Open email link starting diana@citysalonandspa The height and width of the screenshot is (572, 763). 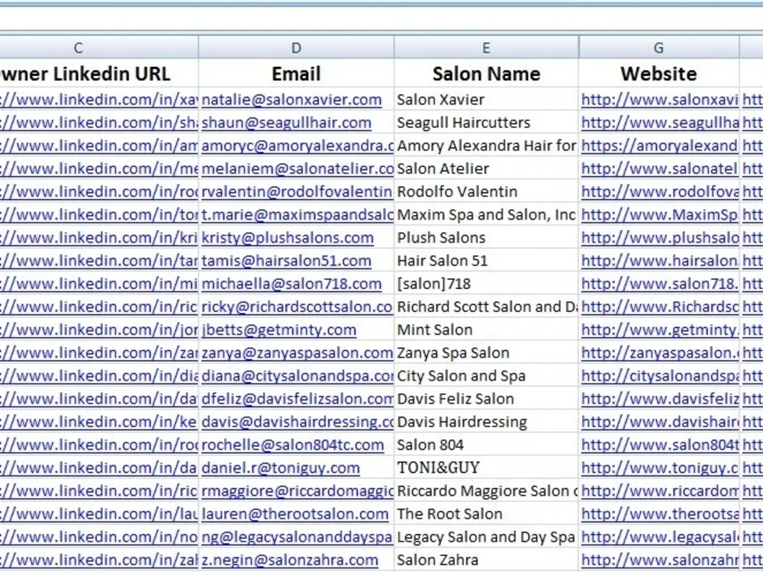[x=298, y=376]
